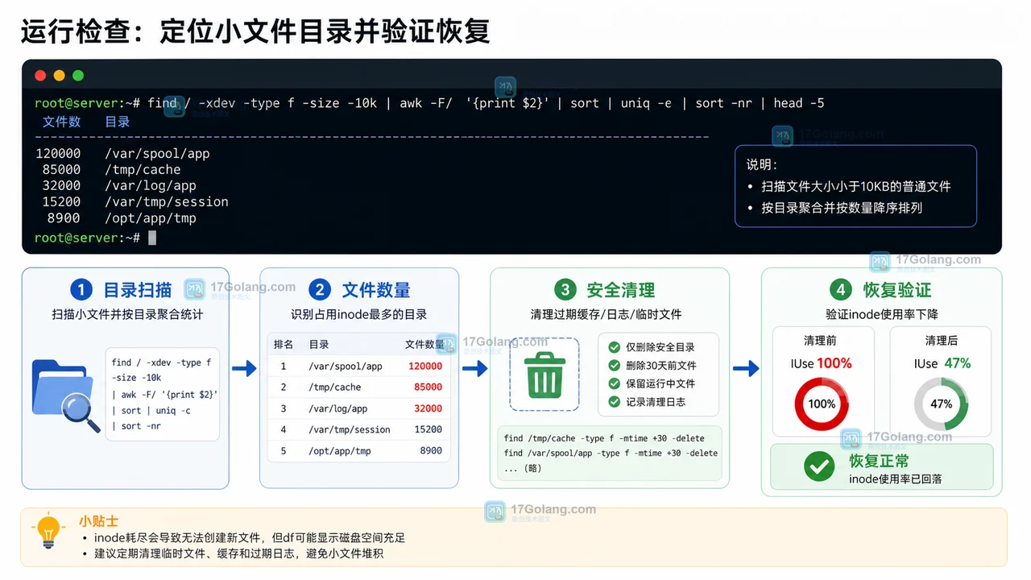Click the green trash can icon
Image resolution: width=1031 pixels, height=580 pixels.
(544, 375)
